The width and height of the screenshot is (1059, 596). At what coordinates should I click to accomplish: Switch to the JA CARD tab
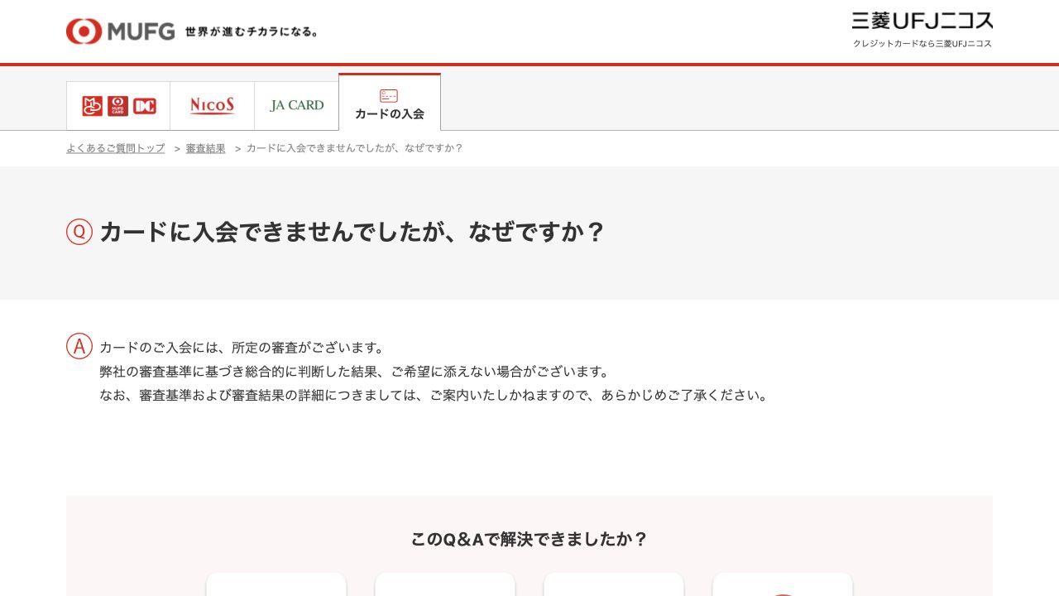[297, 106]
